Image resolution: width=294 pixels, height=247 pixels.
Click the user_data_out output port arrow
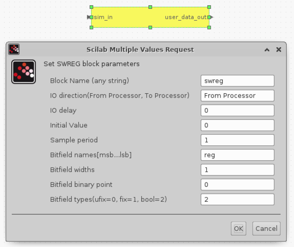pyautogui.click(x=212, y=17)
